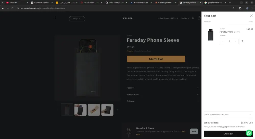This screenshot has height=139, width=255.
Task: Click the shopping bag cart icon
Action: [199, 18]
